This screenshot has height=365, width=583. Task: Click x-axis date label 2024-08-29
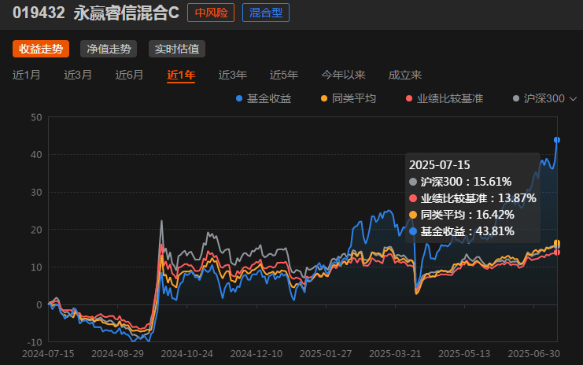pyautogui.click(x=117, y=353)
